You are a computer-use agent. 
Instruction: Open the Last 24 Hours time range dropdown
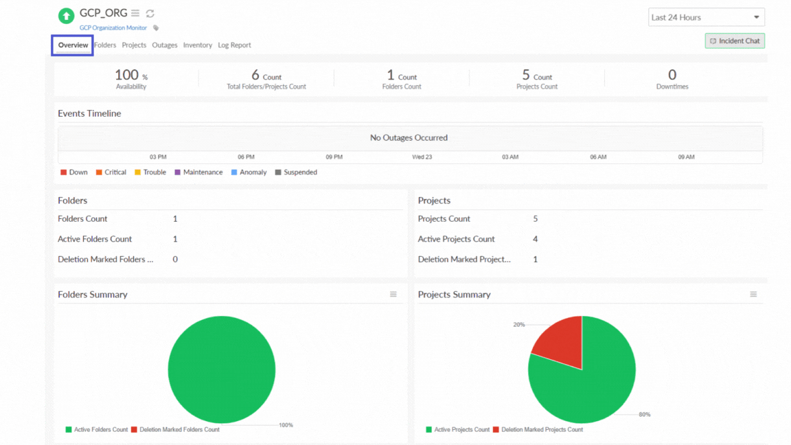click(706, 17)
